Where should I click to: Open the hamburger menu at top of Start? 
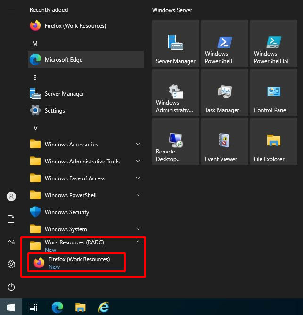11,10
